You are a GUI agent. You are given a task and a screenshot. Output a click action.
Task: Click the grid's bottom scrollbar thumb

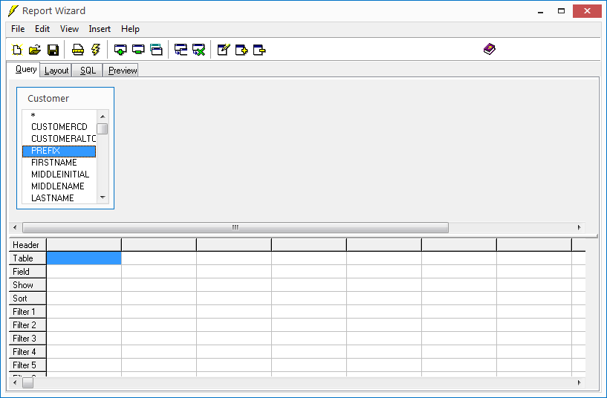pyautogui.click(x=28, y=382)
